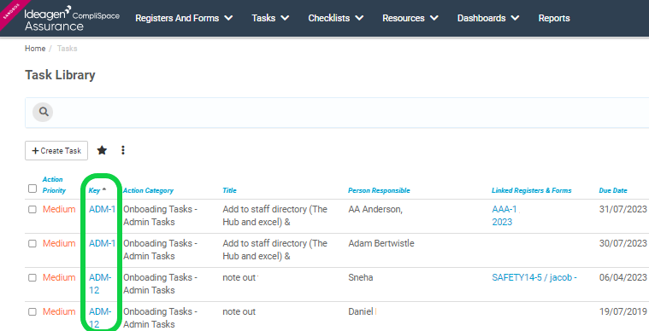Tick checkbox for Adam Bertwistle row

pos(32,243)
